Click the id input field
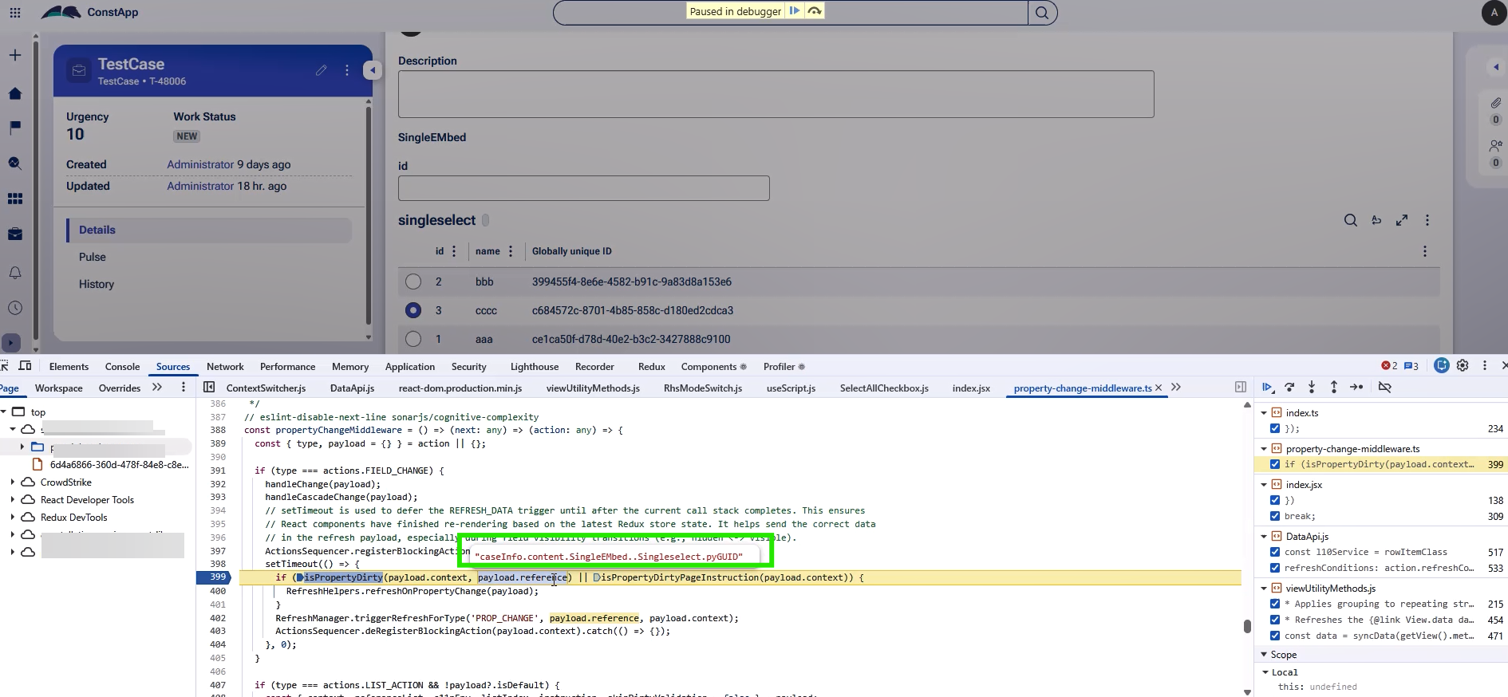1508x697 pixels. tap(583, 188)
